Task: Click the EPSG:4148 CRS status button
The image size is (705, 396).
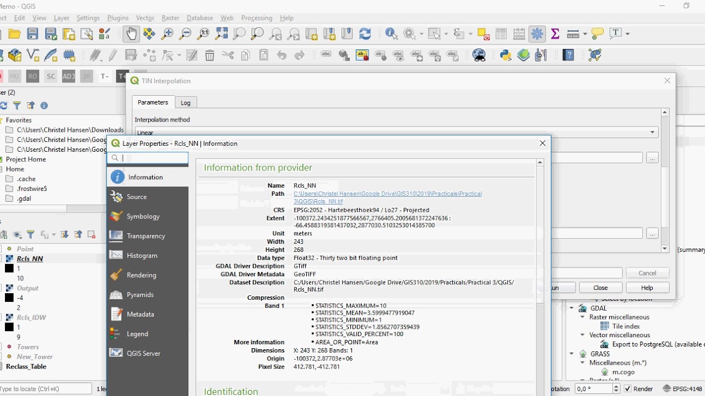Action: click(682, 389)
